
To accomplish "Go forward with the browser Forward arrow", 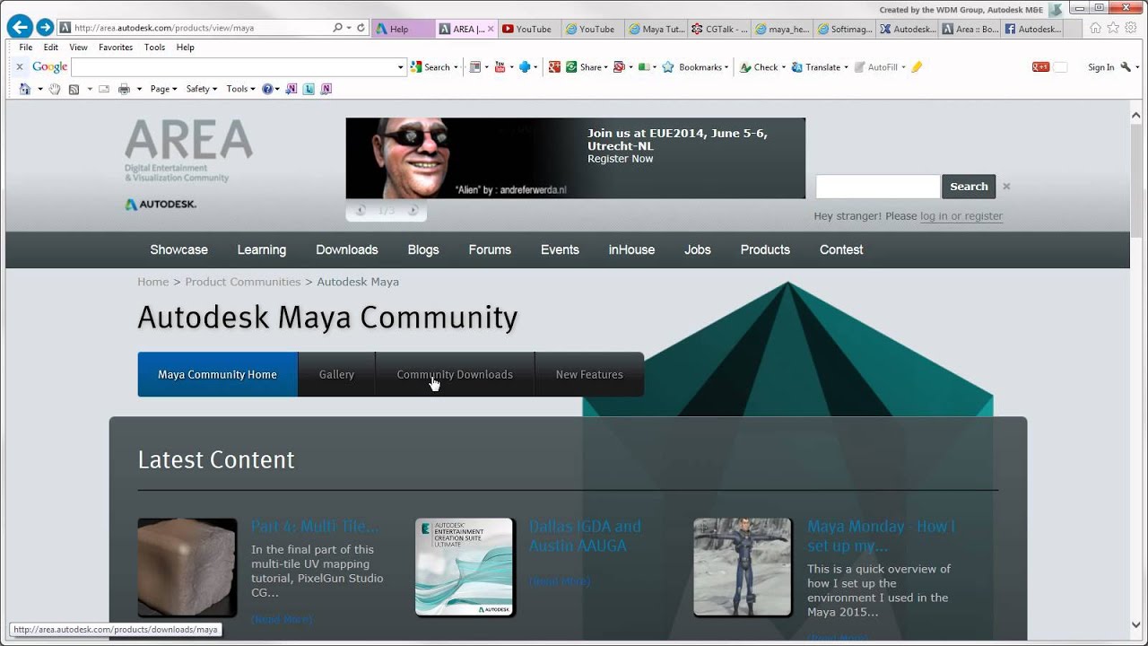I will point(45,28).
